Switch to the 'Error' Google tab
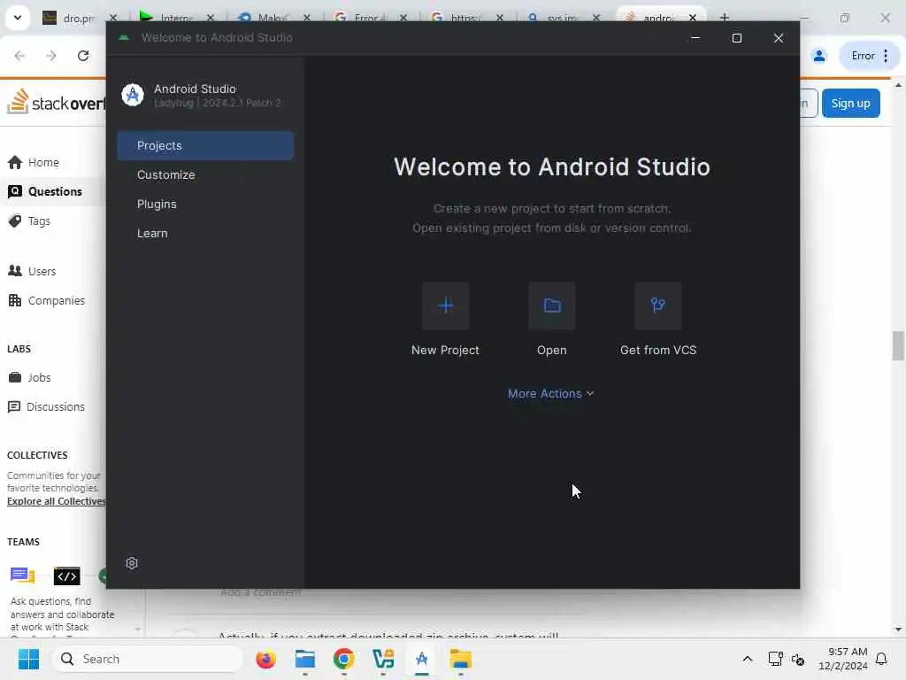 (x=364, y=18)
